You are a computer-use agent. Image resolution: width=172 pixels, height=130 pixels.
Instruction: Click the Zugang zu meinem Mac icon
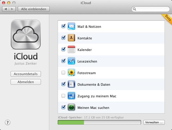pyautogui.click(x=71, y=96)
